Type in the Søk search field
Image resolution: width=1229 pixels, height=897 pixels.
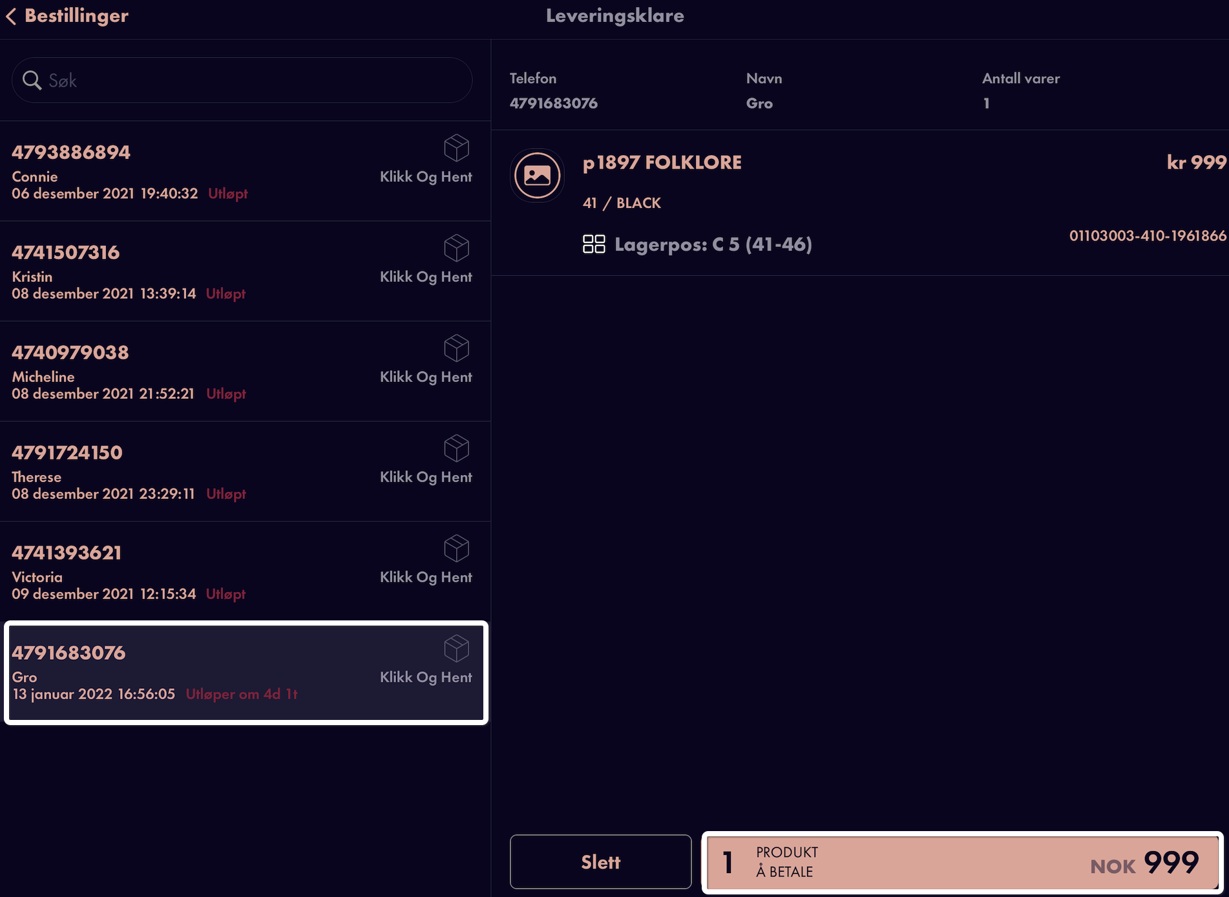(242, 80)
